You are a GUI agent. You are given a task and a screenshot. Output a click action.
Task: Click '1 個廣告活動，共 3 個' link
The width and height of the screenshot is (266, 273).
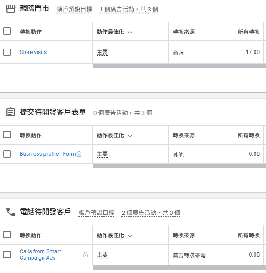click(129, 10)
